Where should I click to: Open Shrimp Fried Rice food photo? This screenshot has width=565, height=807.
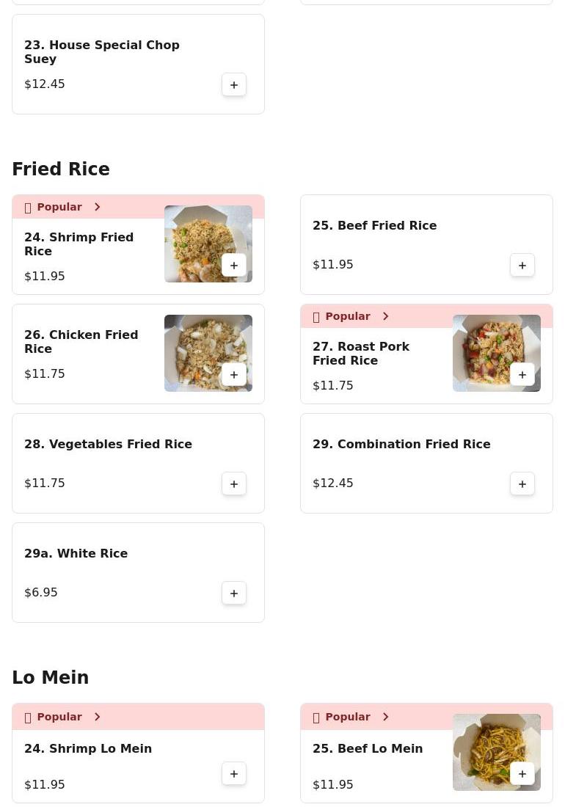click(x=208, y=244)
